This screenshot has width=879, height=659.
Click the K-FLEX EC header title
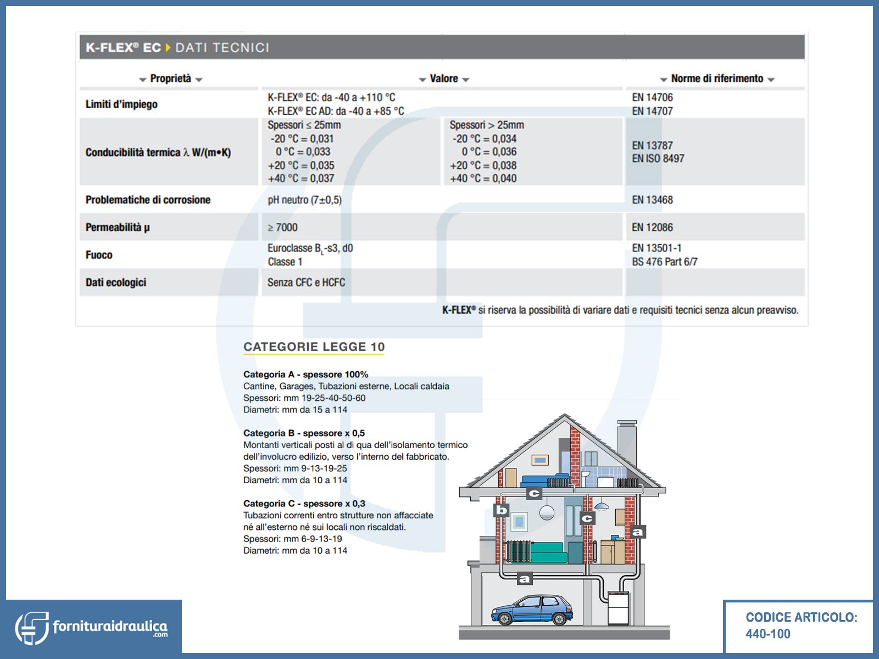(x=123, y=48)
